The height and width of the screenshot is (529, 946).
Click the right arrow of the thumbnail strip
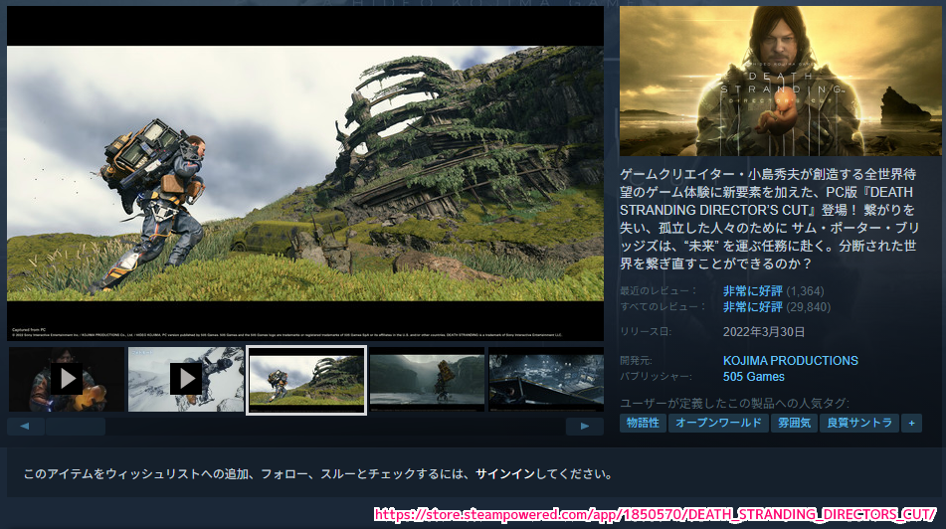(585, 426)
